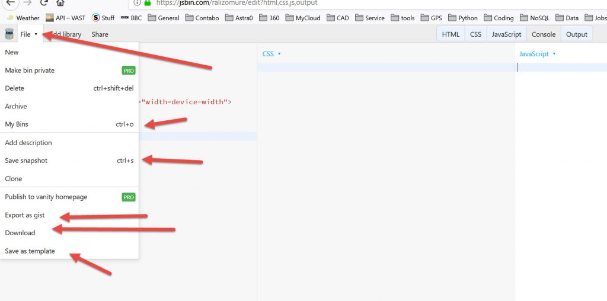Select Save snapshot from the File menu

(26, 161)
